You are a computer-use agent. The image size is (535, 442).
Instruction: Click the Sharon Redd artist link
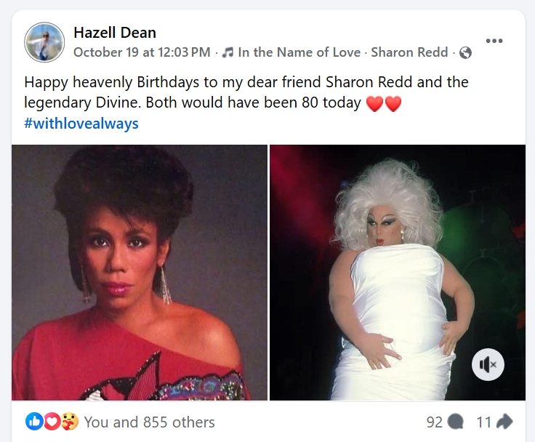click(411, 52)
